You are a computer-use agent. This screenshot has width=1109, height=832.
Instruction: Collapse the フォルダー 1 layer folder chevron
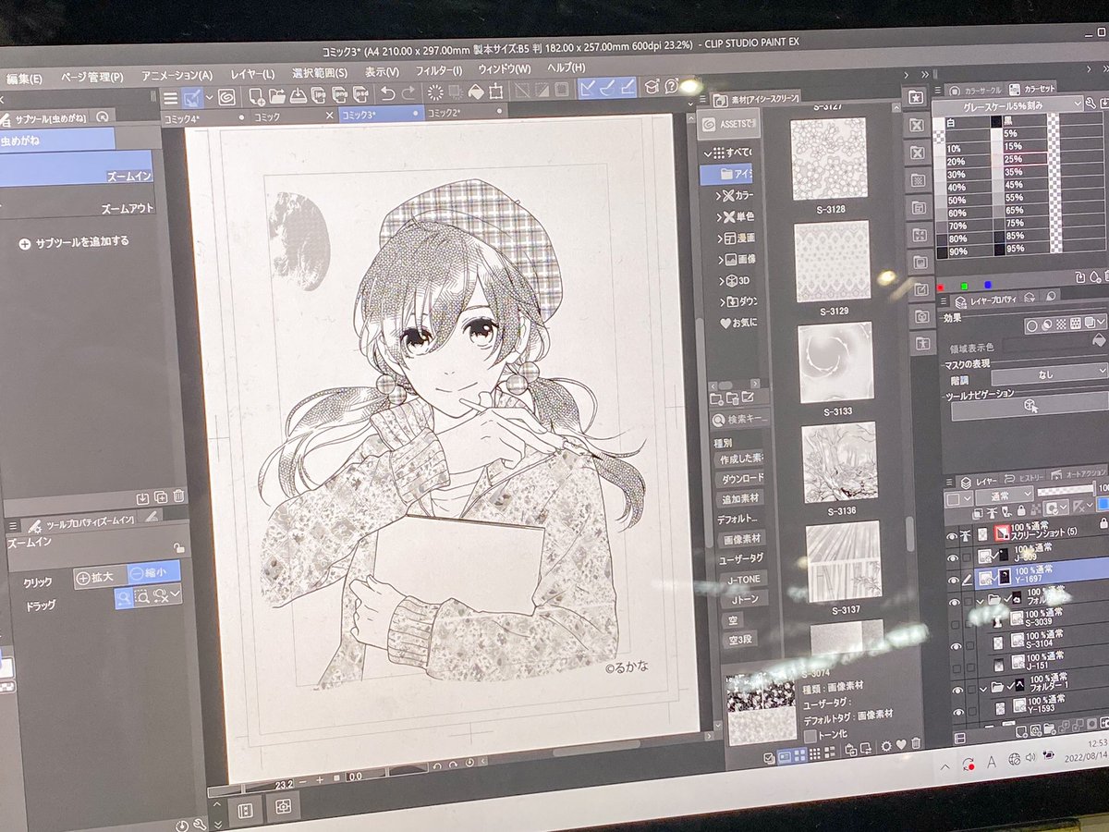click(x=983, y=689)
